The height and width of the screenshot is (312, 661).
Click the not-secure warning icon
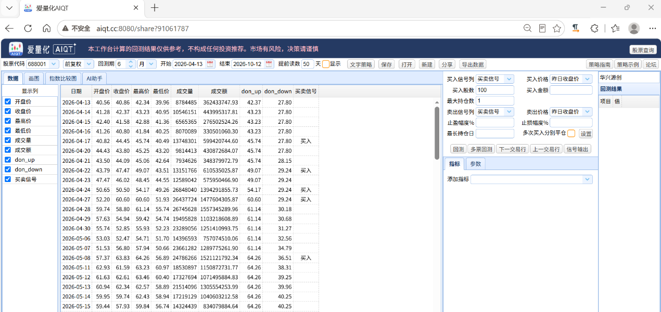[x=65, y=29]
